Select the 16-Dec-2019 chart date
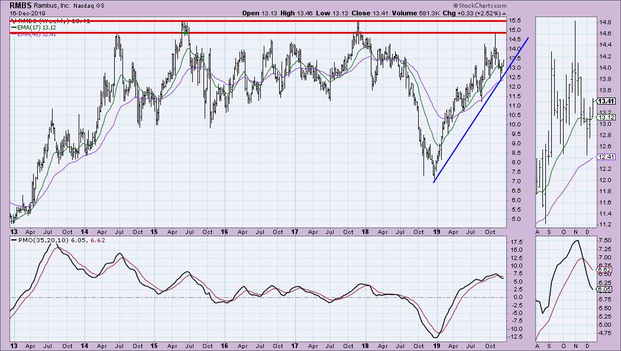The width and height of the screenshot is (621, 351). click(x=27, y=14)
